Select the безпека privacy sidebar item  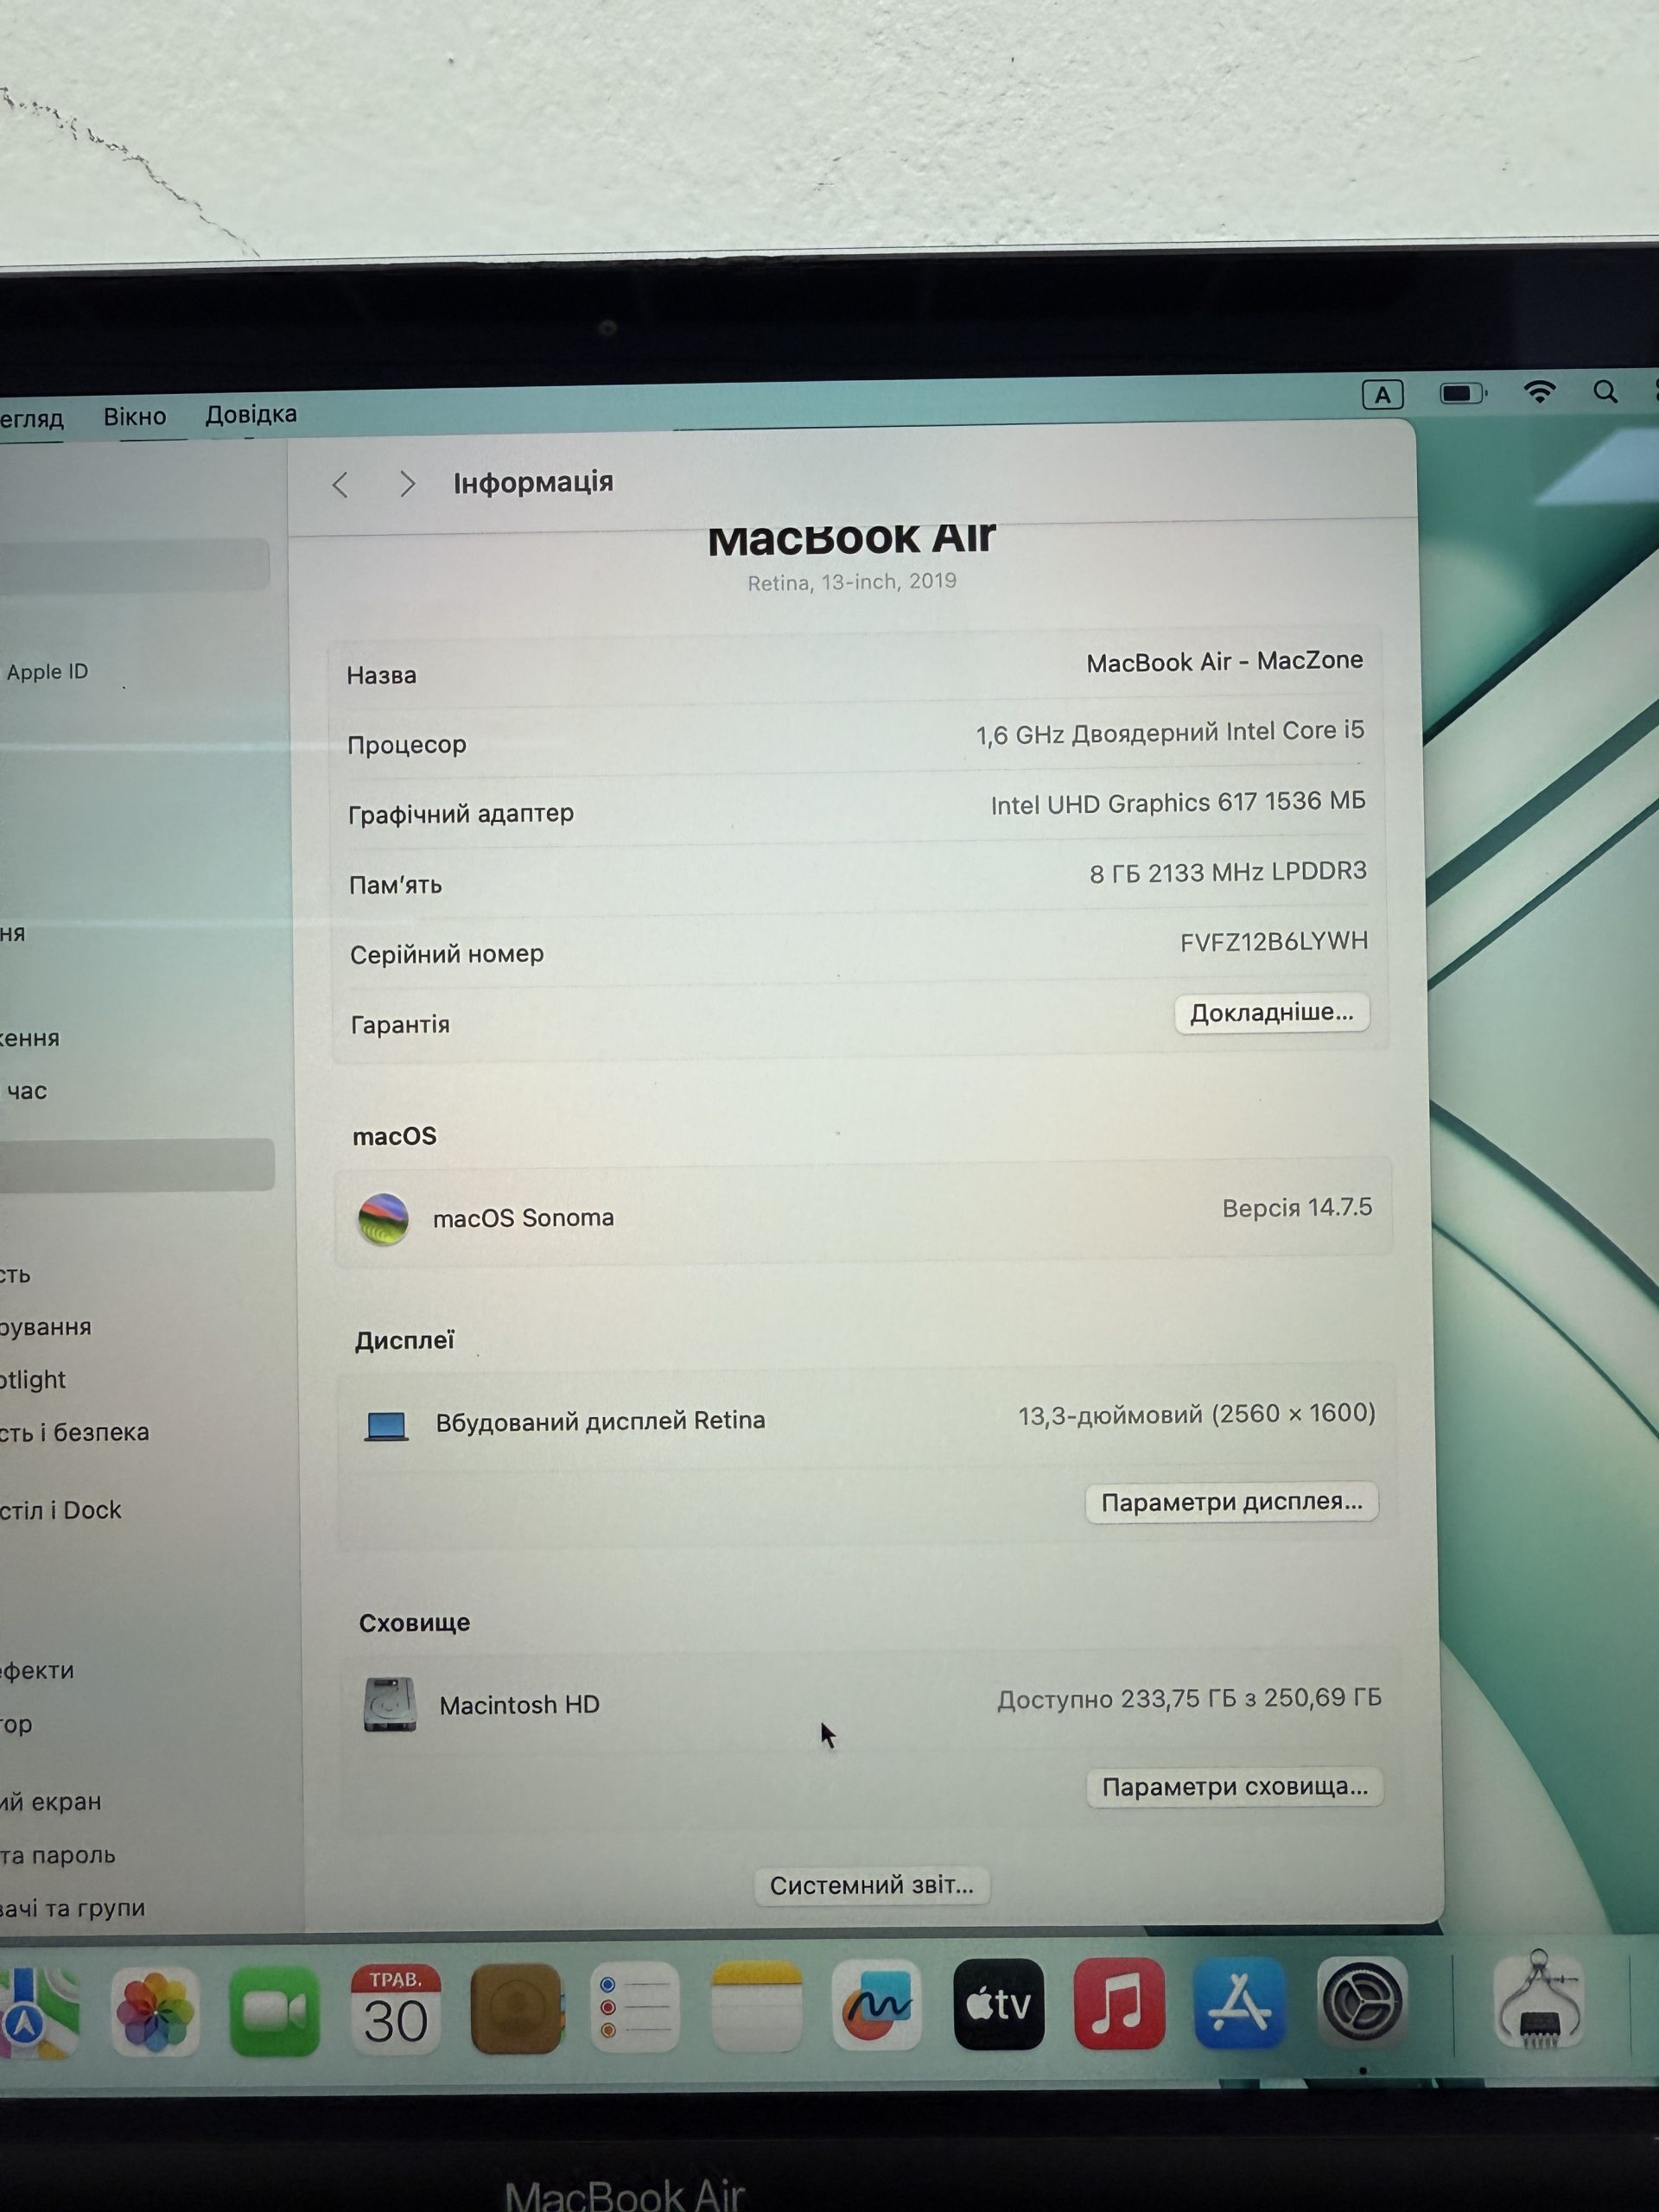[74, 1432]
